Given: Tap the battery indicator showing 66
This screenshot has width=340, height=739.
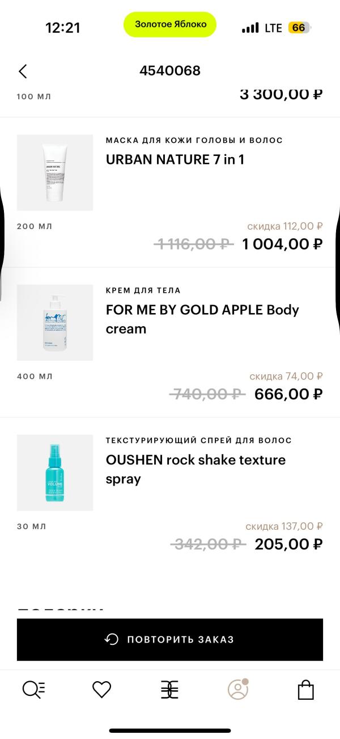Looking at the screenshot, I should click(299, 28).
